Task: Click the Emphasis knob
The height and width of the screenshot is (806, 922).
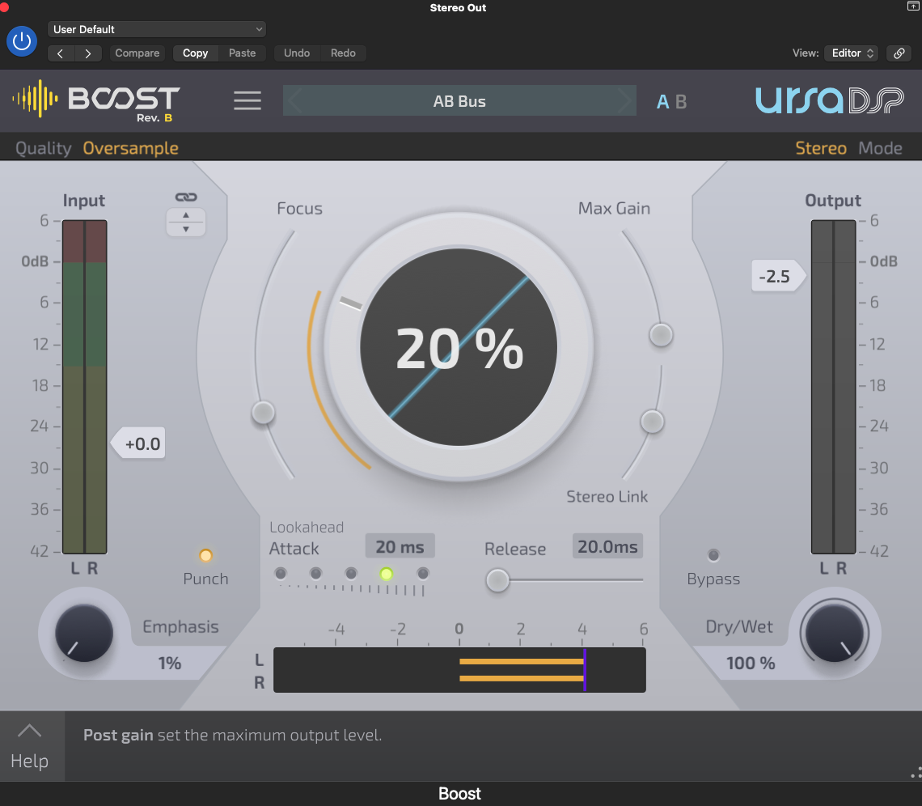Action: (x=84, y=634)
